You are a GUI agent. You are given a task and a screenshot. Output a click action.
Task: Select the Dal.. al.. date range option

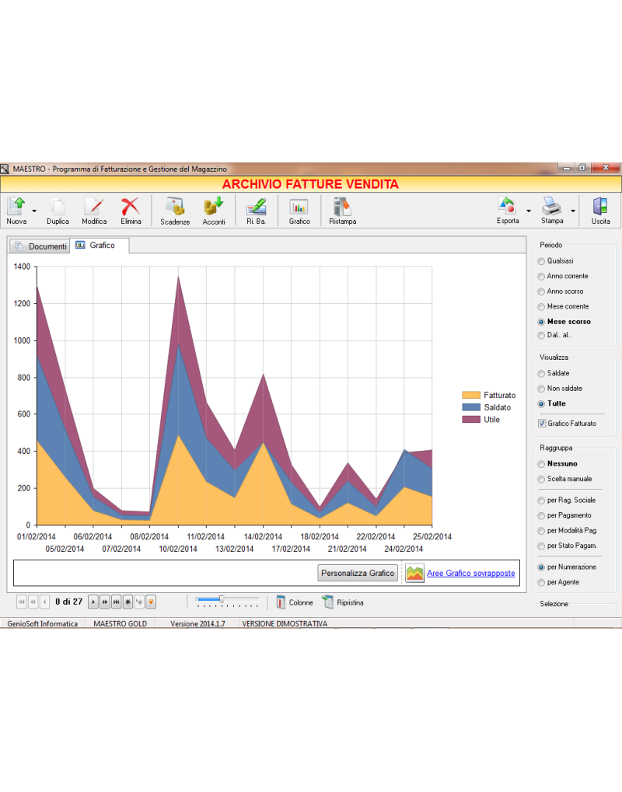[x=541, y=336]
